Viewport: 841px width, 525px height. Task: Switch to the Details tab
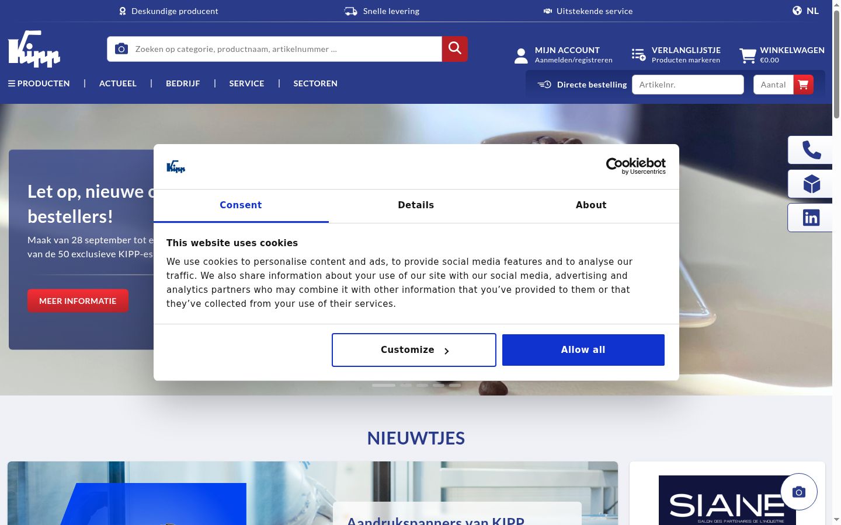coord(416,205)
